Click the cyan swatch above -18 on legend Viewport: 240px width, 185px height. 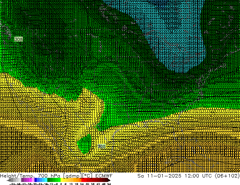coord(46,180)
